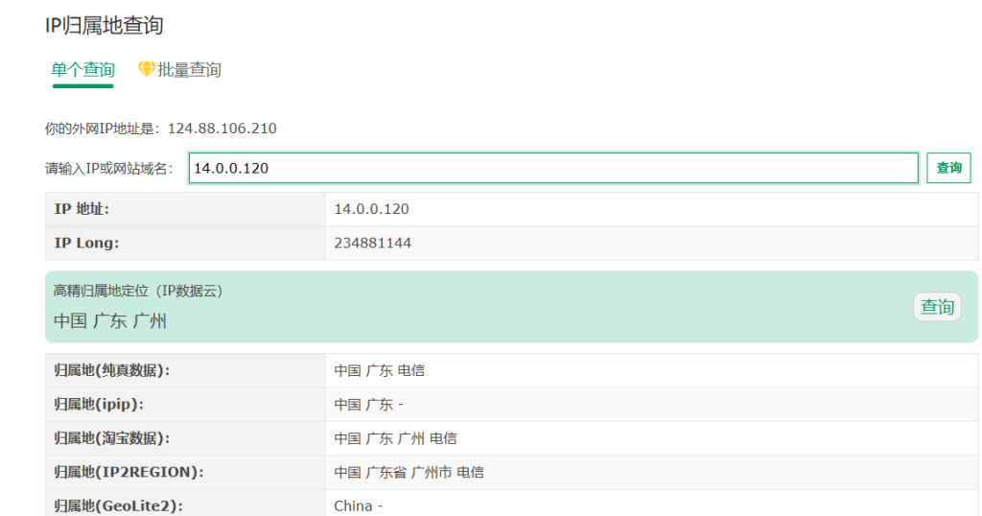Viewport: 982px width, 516px height.
Task: Click the diamond VIP icon beside 批量查询
Action: pyautogui.click(x=147, y=69)
